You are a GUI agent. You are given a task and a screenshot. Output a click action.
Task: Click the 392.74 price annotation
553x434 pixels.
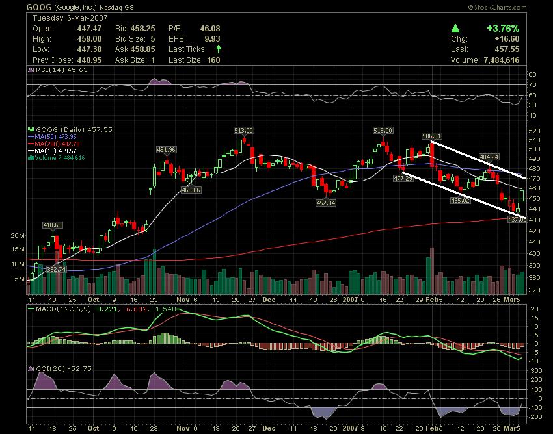click(57, 270)
